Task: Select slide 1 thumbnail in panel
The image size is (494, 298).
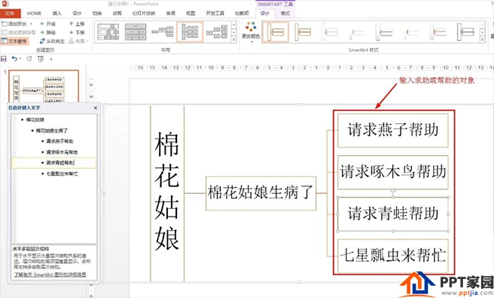Action: click(x=43, y=87)
